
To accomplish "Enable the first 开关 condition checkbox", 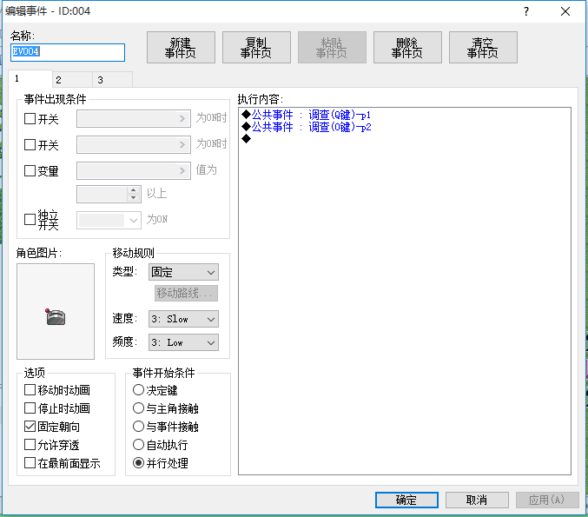I will [x=30, y=119].
